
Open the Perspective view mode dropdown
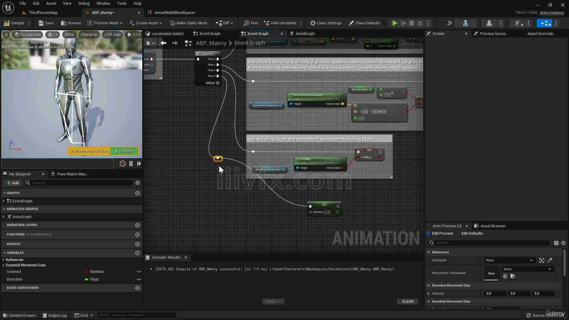point(27,35)
